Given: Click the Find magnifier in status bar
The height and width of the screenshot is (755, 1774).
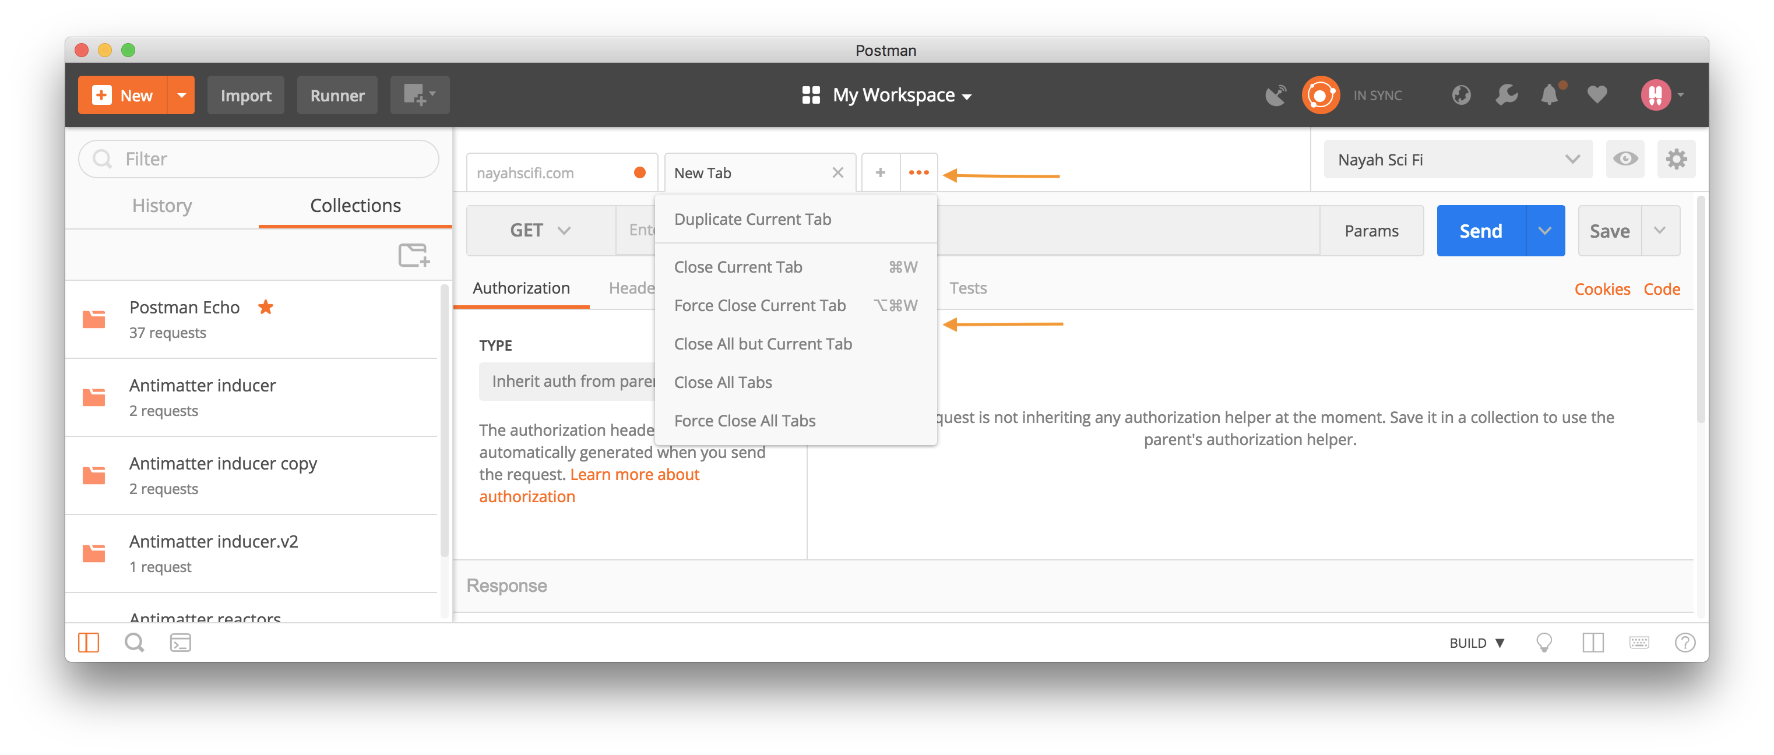Looking at the screenshot, I should [x=134, y=643].
